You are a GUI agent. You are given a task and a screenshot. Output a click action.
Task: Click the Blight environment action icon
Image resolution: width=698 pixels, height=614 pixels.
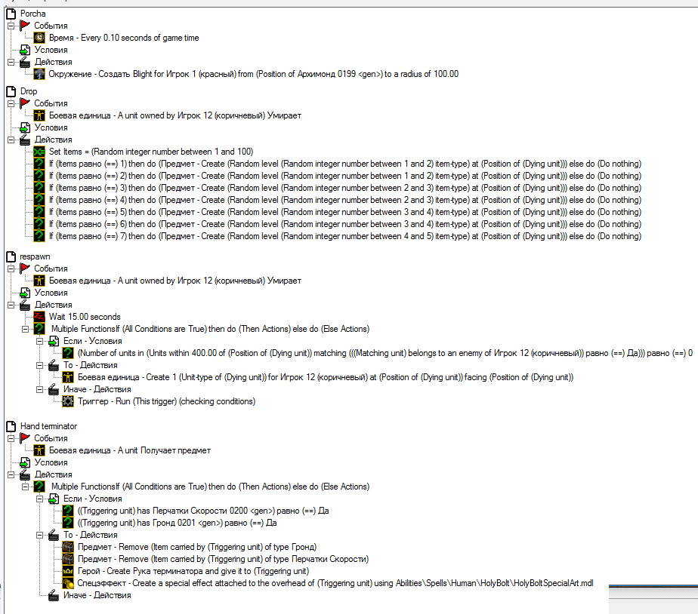[39, 74]
